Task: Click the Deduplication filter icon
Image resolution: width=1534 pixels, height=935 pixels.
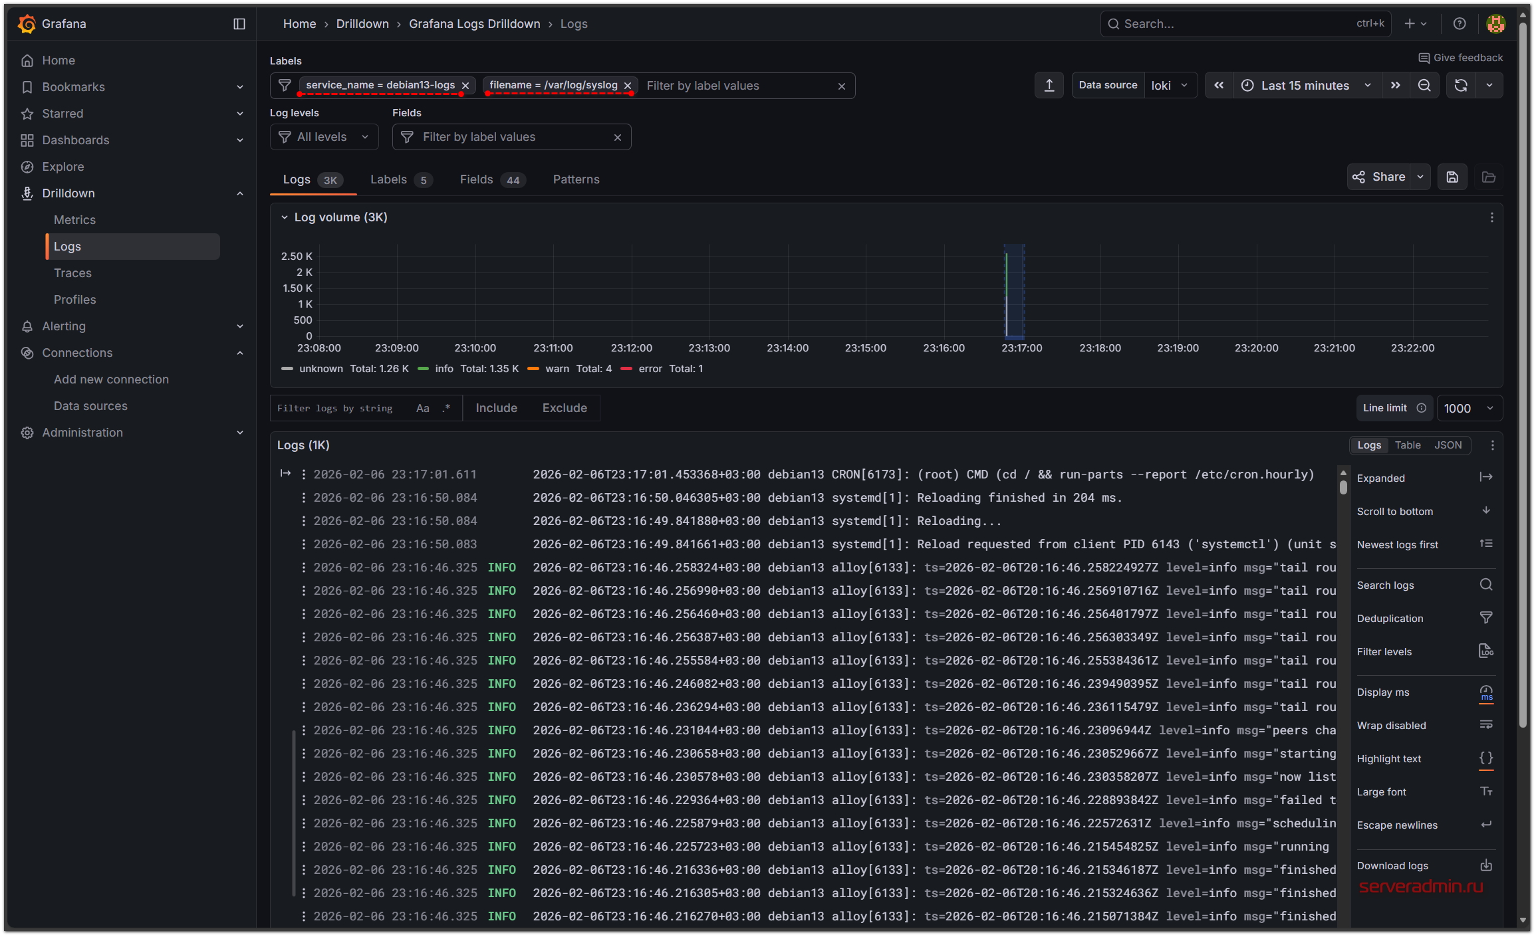Action: pos(1486,618)
